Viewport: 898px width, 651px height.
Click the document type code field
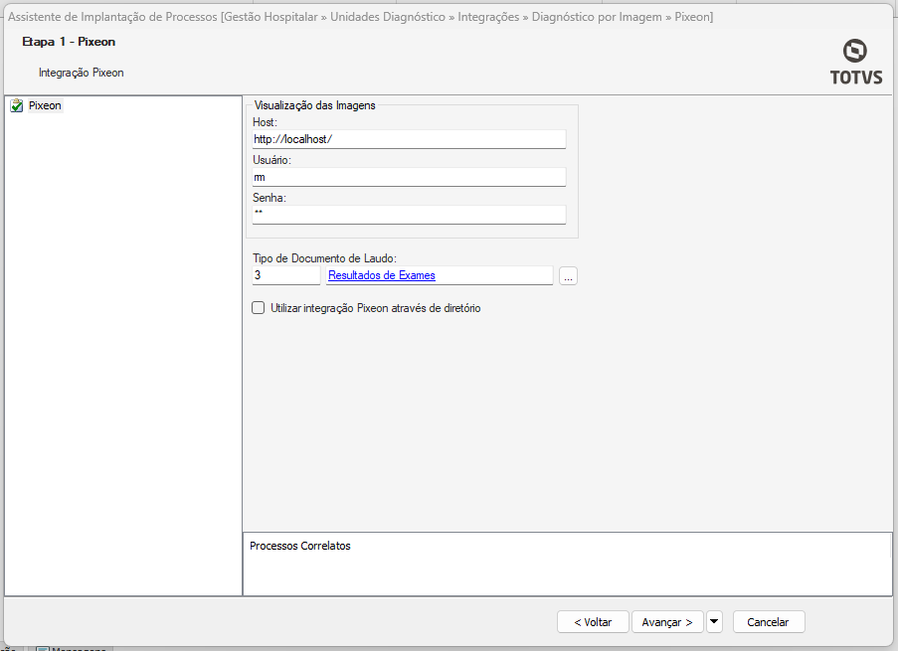286,275
